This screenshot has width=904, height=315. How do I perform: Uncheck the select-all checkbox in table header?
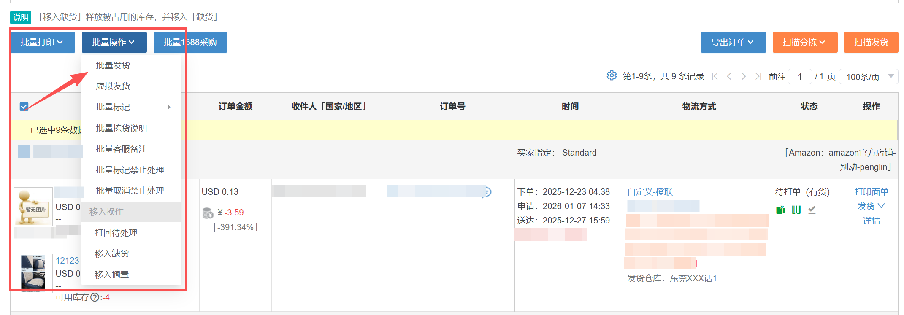24,106
